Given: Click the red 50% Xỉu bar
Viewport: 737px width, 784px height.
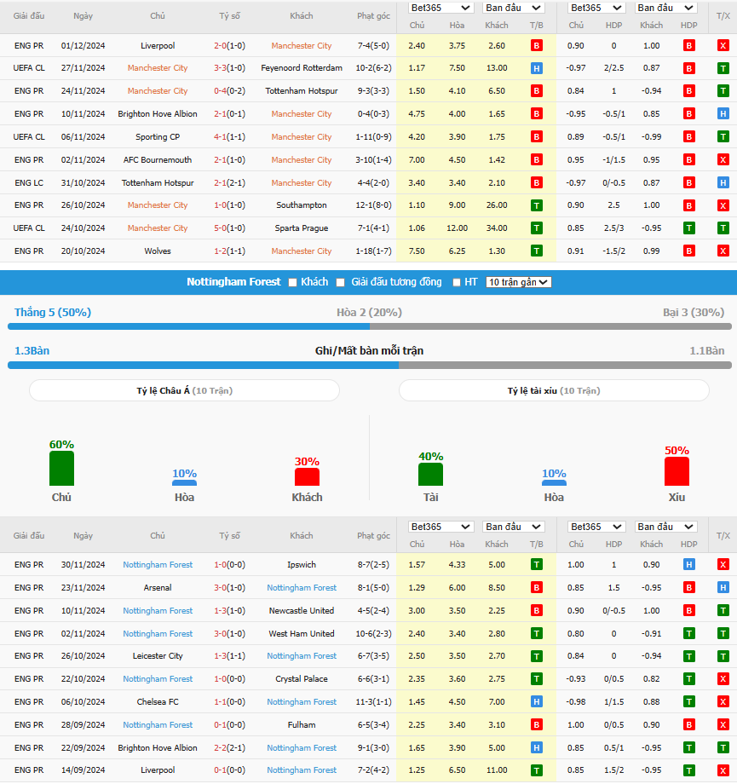Looking at the screenshot, I should (677, 471).
